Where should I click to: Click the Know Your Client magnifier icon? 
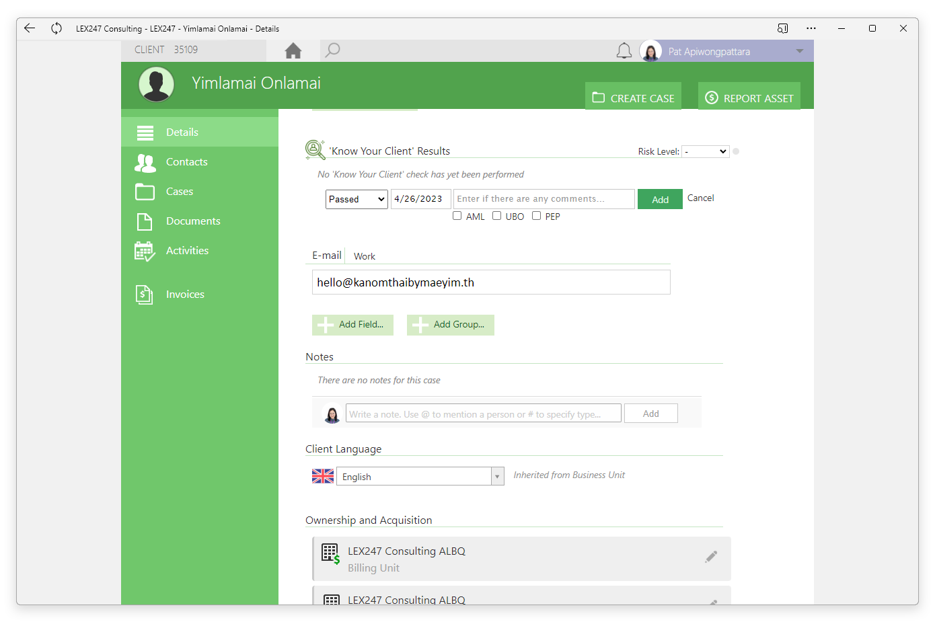[x=315, y=149]
